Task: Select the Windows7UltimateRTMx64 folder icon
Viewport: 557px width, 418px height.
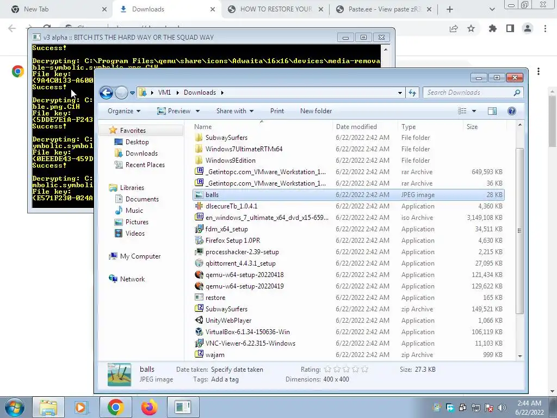Action: tap(199, 149)
